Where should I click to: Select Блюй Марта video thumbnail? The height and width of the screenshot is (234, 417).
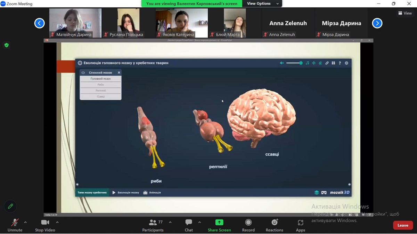click(235, 23)
